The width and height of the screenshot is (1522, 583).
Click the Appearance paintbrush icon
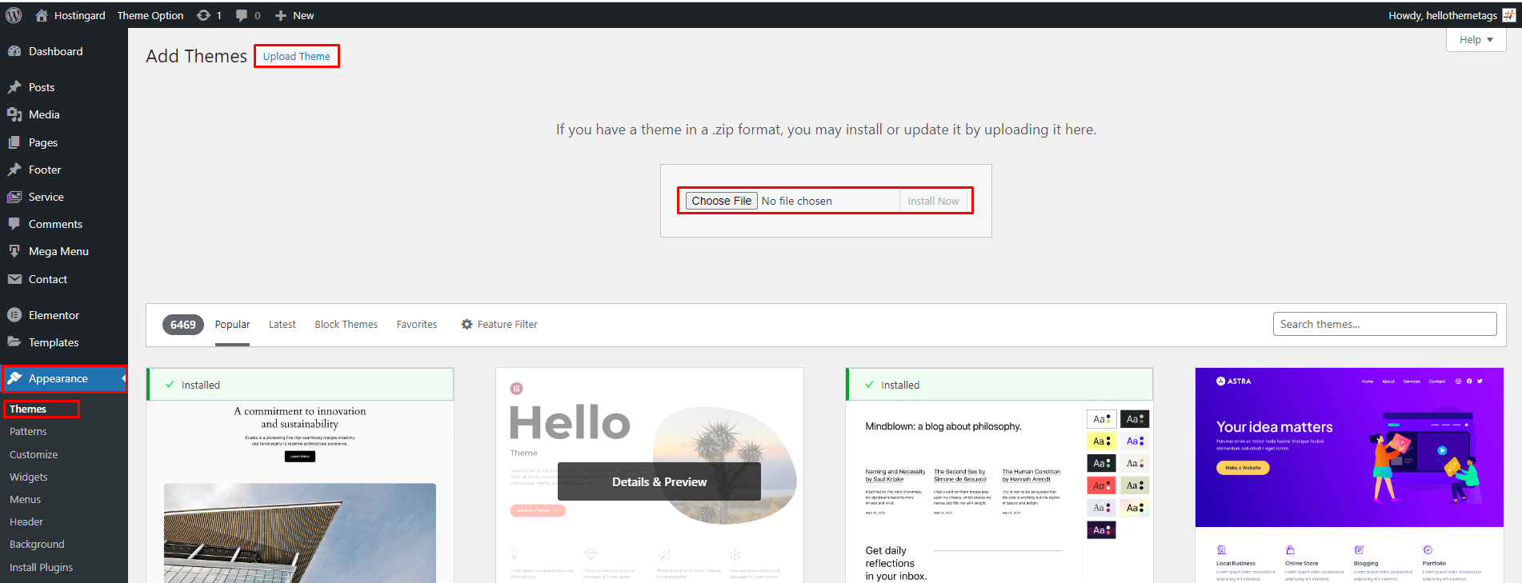coord(14,378)
